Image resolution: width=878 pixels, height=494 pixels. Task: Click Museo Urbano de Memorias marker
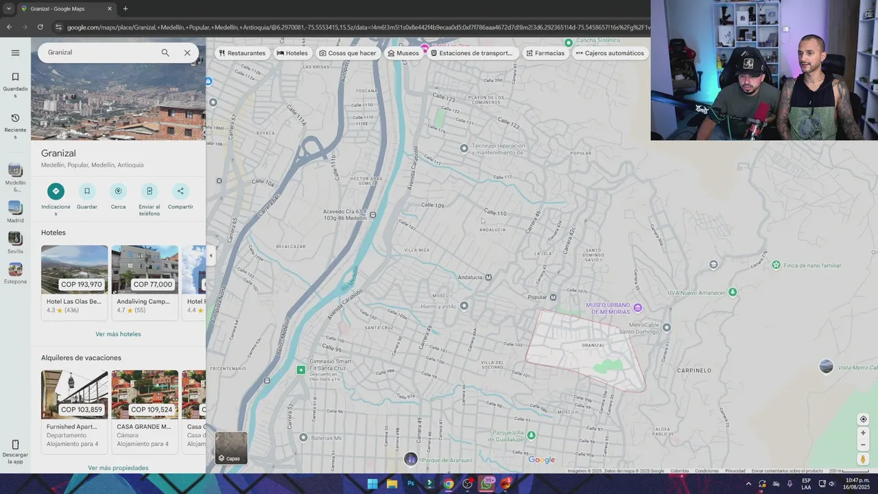pos(637,308)
